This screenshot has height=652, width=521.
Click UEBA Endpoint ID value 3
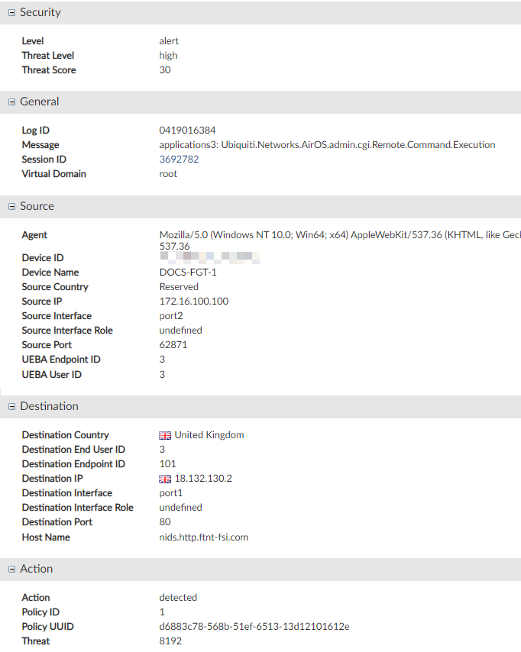coord(161,359)
